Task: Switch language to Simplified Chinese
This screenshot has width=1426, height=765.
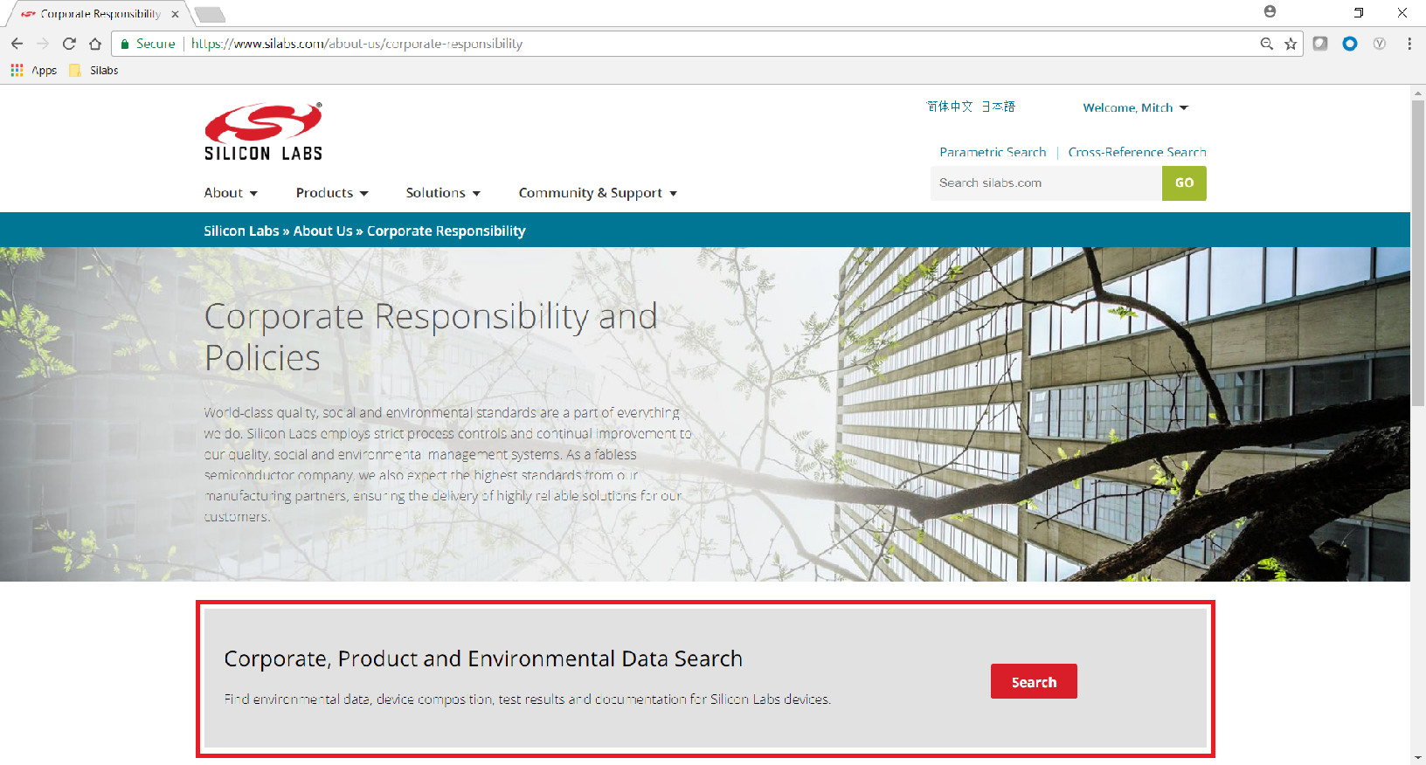Action: point(950,107)
